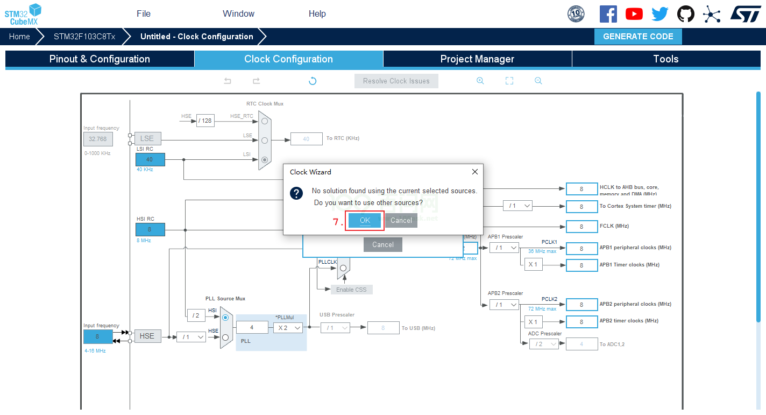Click the ST logo icon
The image size is (766, 415).
coord(746,14)
